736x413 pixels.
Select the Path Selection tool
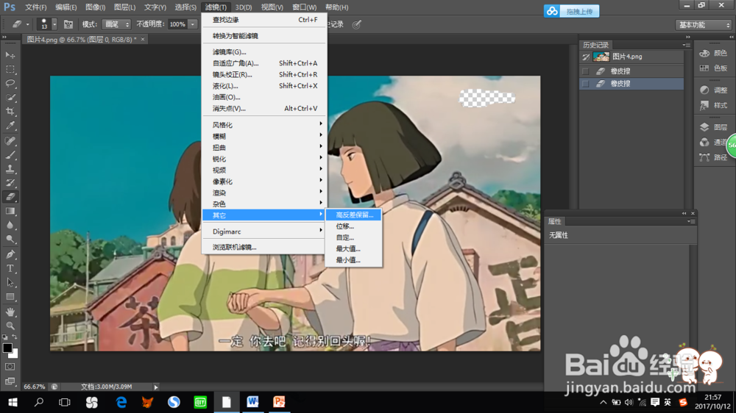click(x=10, y=283)
